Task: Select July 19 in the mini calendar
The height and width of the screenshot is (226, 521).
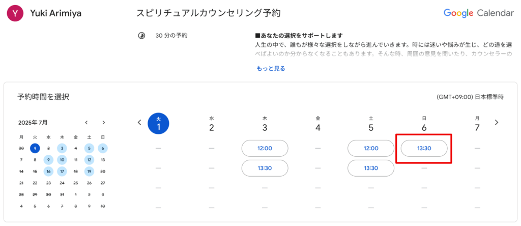Action: point(89,172)
